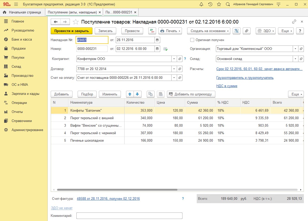Click into the Комментарий input field
This screenshot has height=221, width=308.
click(129, 216)
